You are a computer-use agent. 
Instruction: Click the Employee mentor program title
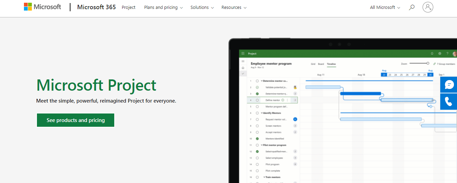coord(271,63)
